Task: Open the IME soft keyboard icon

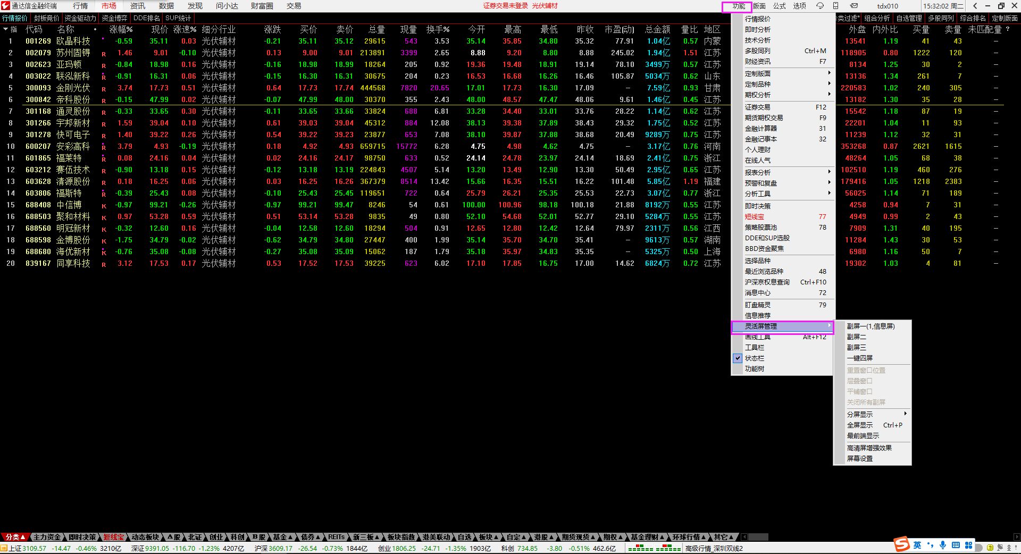Action: (x=956, y=545)
